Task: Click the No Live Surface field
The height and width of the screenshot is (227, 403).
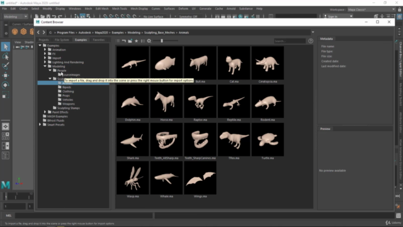Action: pyautogui.click(x=154, y=16)
